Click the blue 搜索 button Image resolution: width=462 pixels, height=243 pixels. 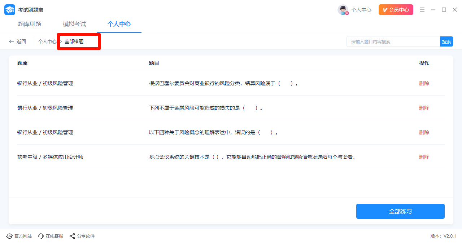tap(446, 41)
